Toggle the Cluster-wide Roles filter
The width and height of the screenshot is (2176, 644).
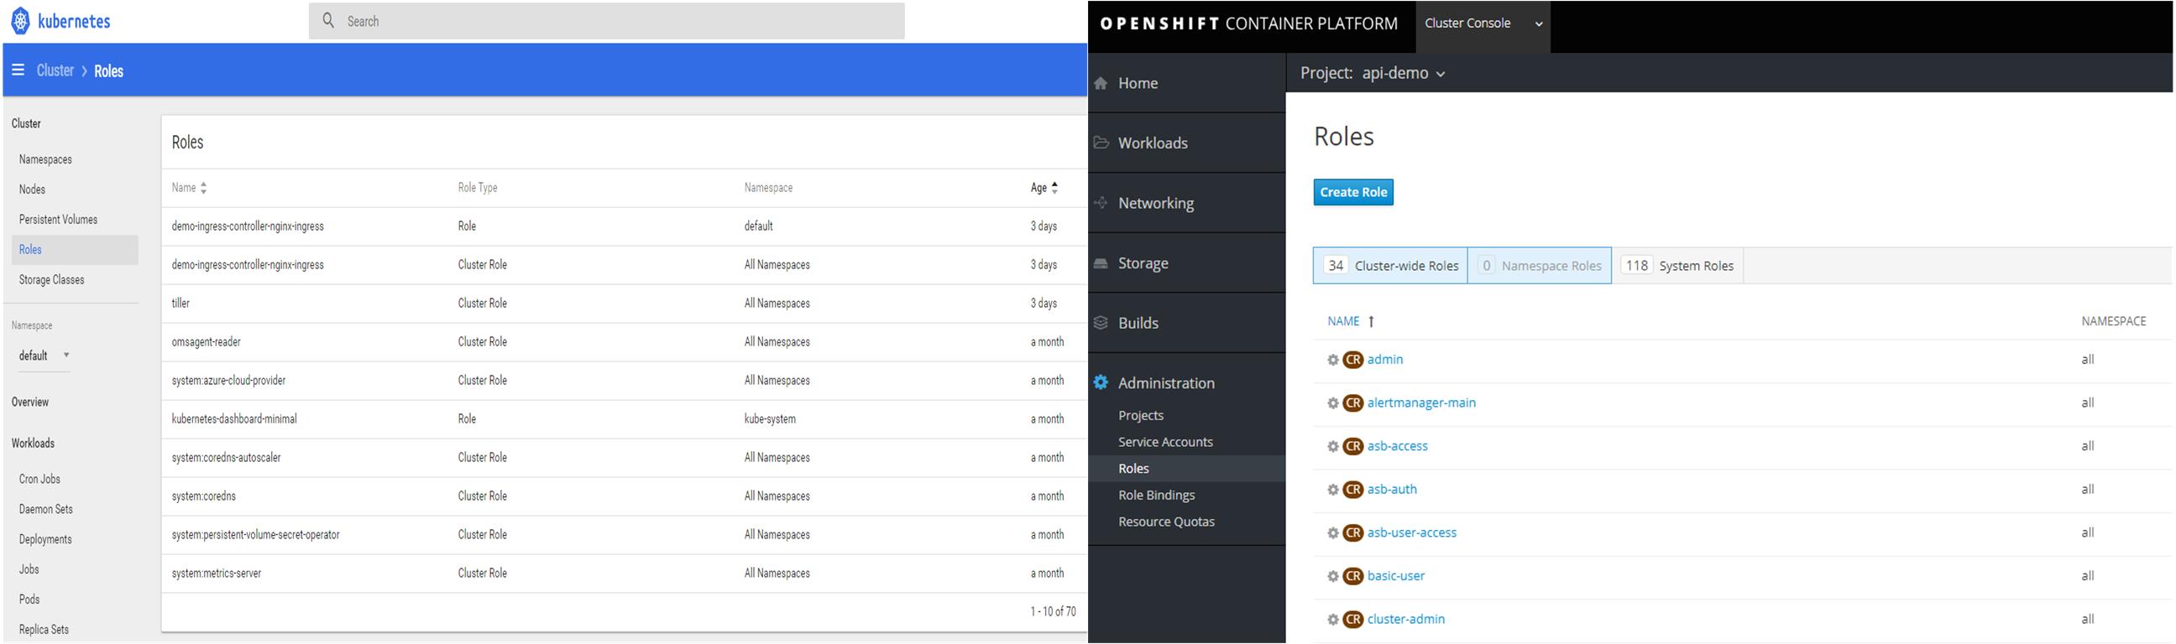(x=1390, y=266)
